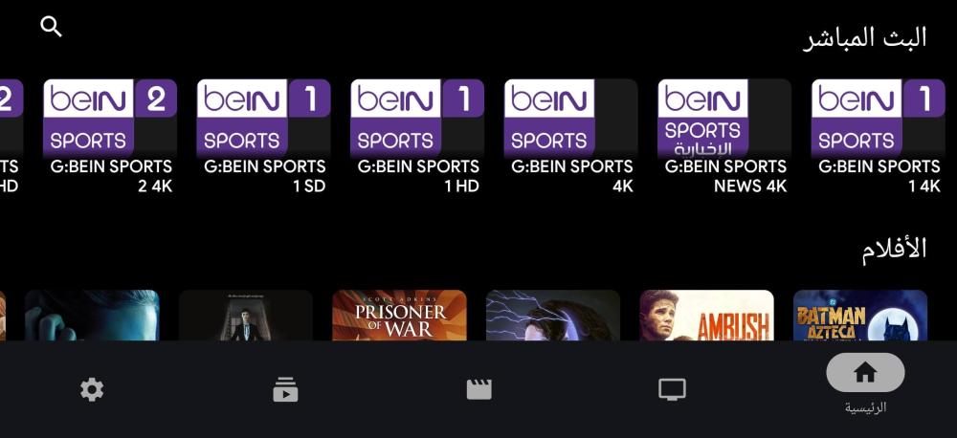This screenshot has height=438, width=957.
Task: Select the Home tab icon
Action: (x=865, y=372)
